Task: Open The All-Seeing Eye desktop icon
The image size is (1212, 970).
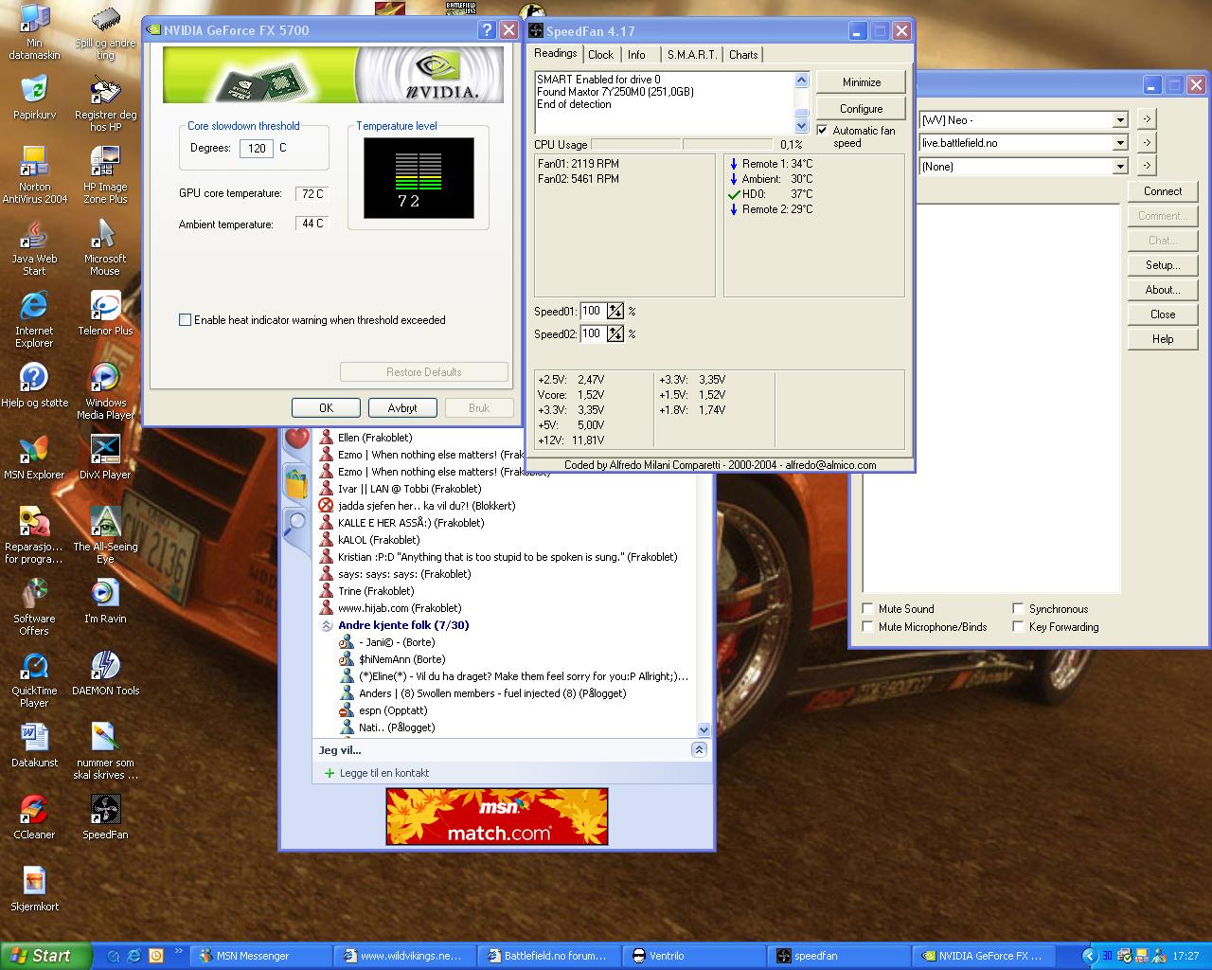Action: point(105,535)
